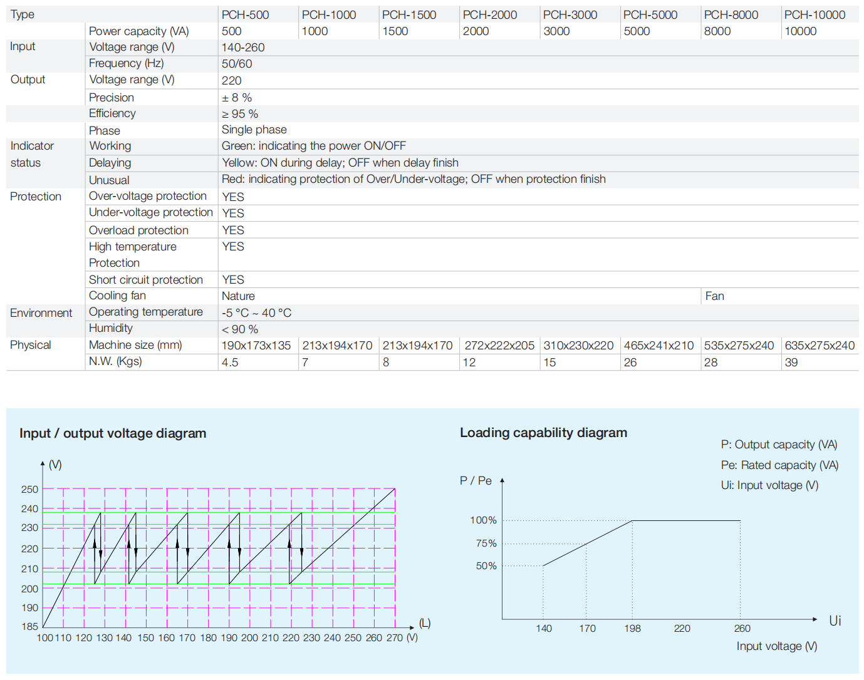This screenshot has width=864, height=680.
Task: Click the input voltage range value 140-260
Action: click(243, 48)
